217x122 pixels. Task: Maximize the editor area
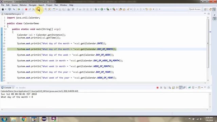(209, 14)
